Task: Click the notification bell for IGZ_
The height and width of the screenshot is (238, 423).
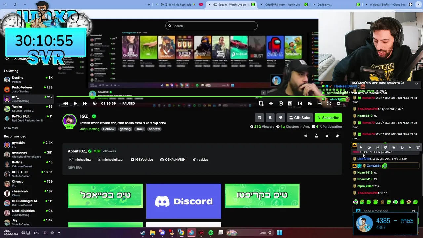Action: [x=270, y=118]
